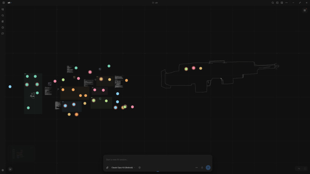Select the rightmost pink node on the canvas
Image resolution: width=310 pixels, height=174 pixels.
pyautogui.click(x=132, y=107)
